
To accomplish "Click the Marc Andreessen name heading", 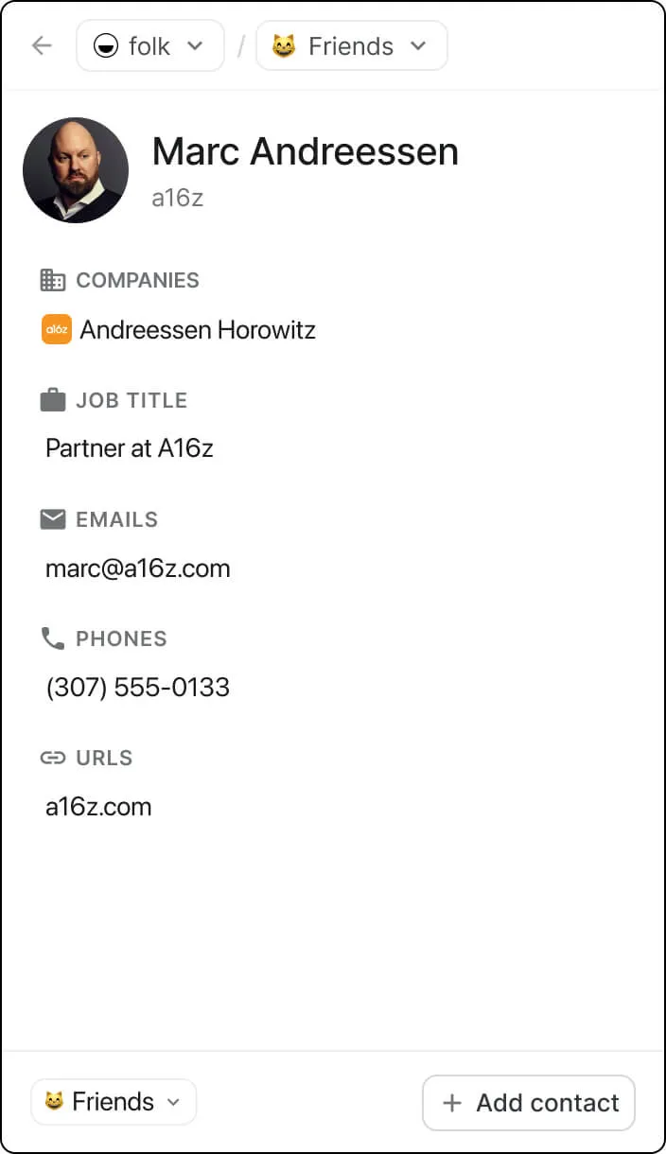I will click(x=305, y=151).
